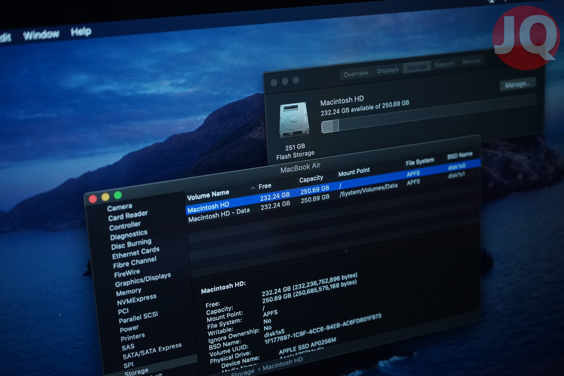Select Camera in the sidebar
This screenshot has width=564, height=376.
119,207
